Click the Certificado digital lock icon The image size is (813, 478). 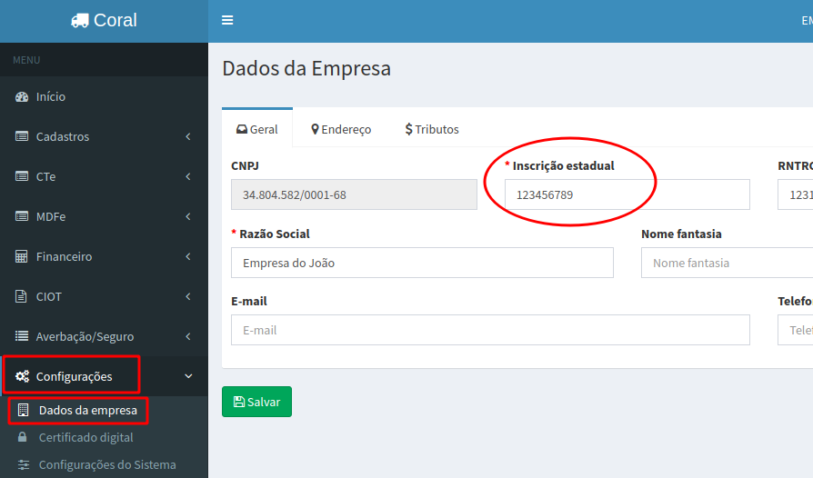[23, 437]
